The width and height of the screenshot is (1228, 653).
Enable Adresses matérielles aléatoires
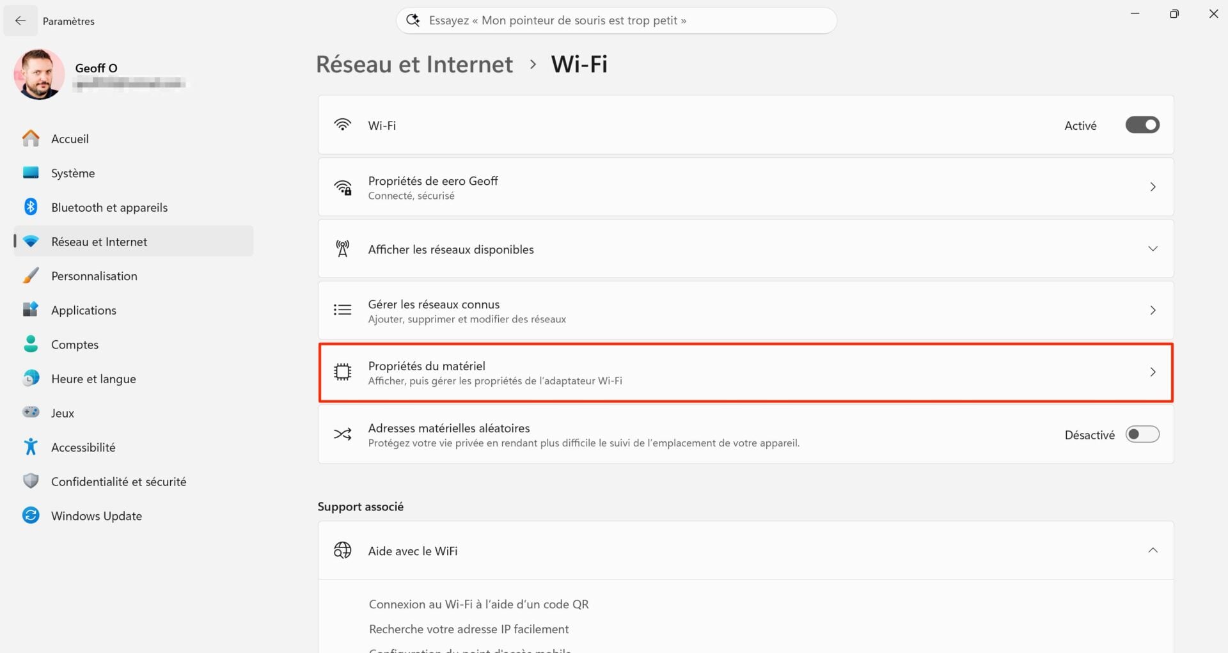point(1142,434)
